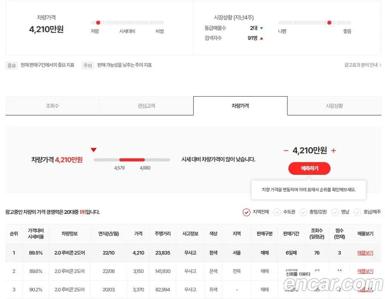Open 매물보기 link for rank 1 car

[365, 253]
